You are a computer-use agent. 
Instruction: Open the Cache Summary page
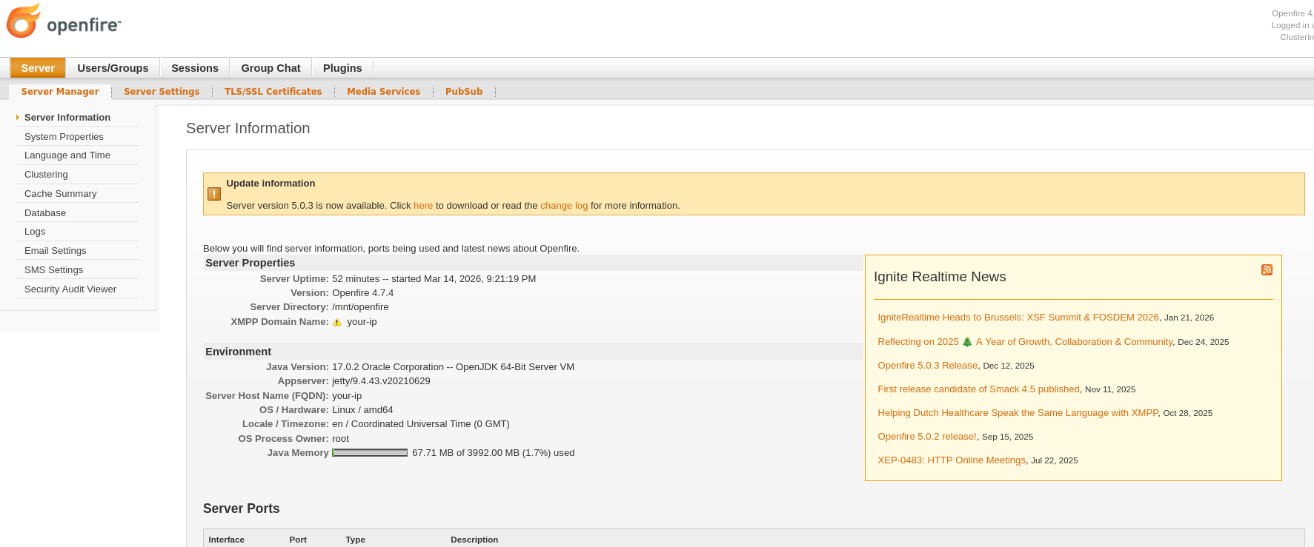61,194
